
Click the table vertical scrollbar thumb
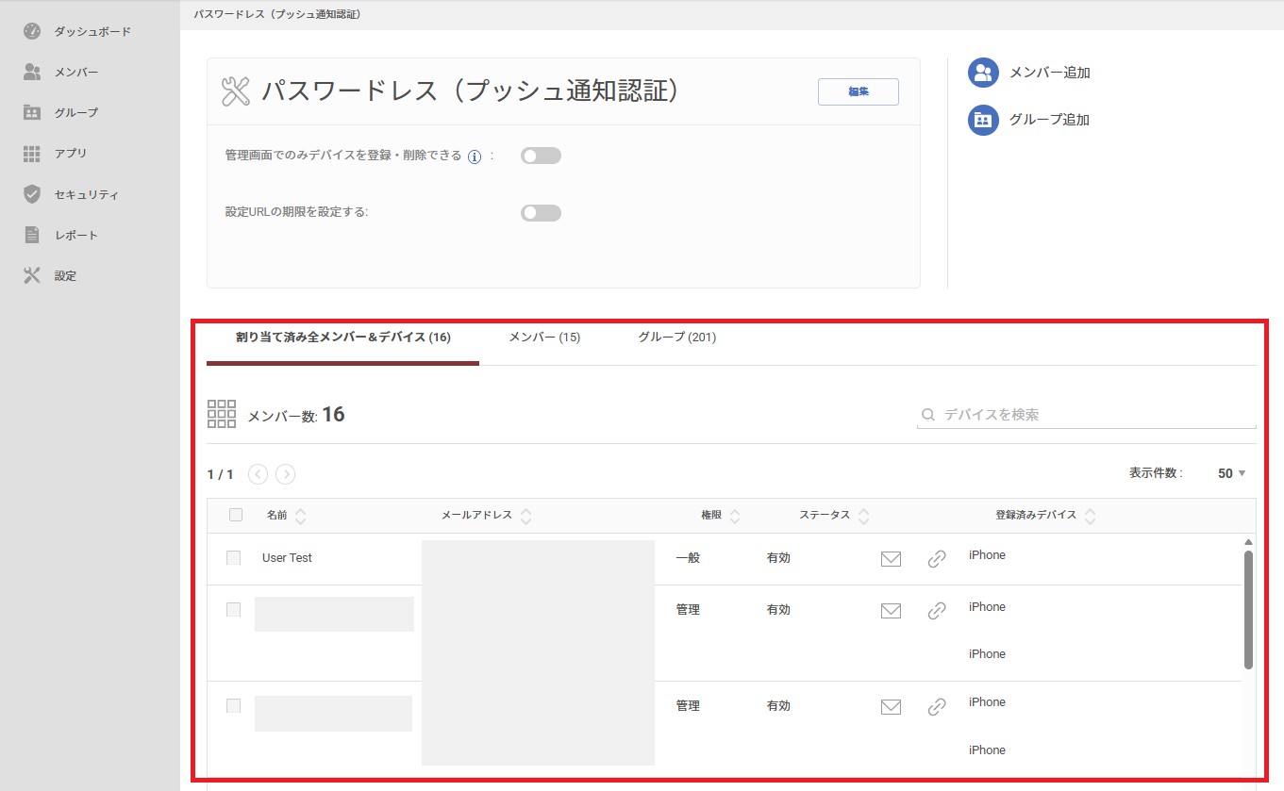[1248, 610]
